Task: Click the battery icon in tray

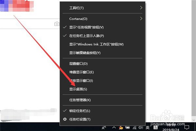Action: 127,128
